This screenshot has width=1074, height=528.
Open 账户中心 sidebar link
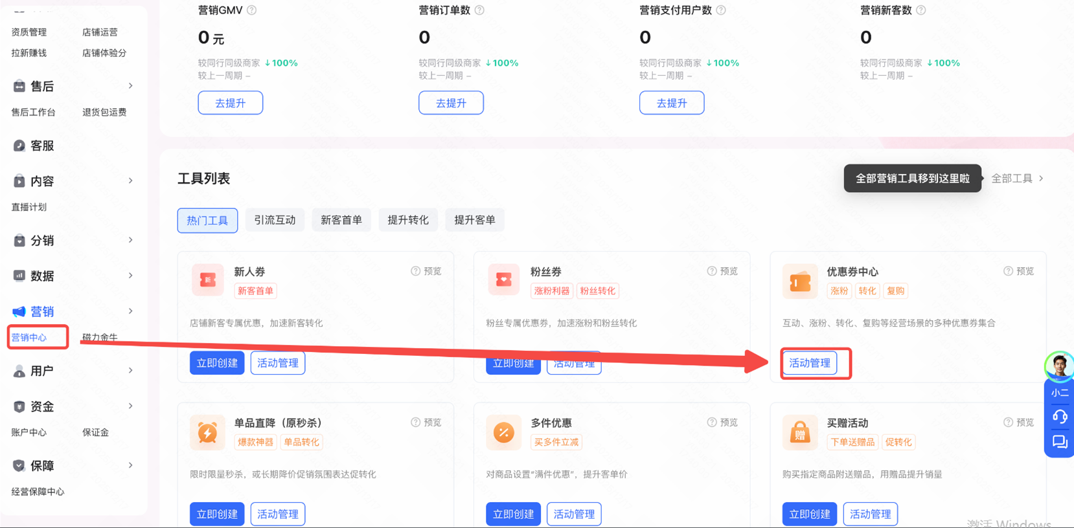[x=29, y=433]
